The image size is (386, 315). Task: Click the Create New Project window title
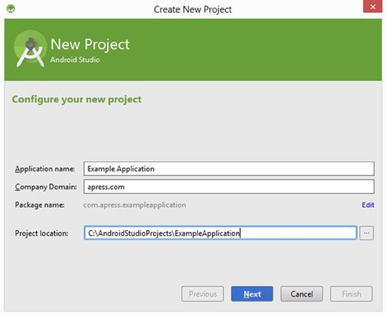(193, 10)
